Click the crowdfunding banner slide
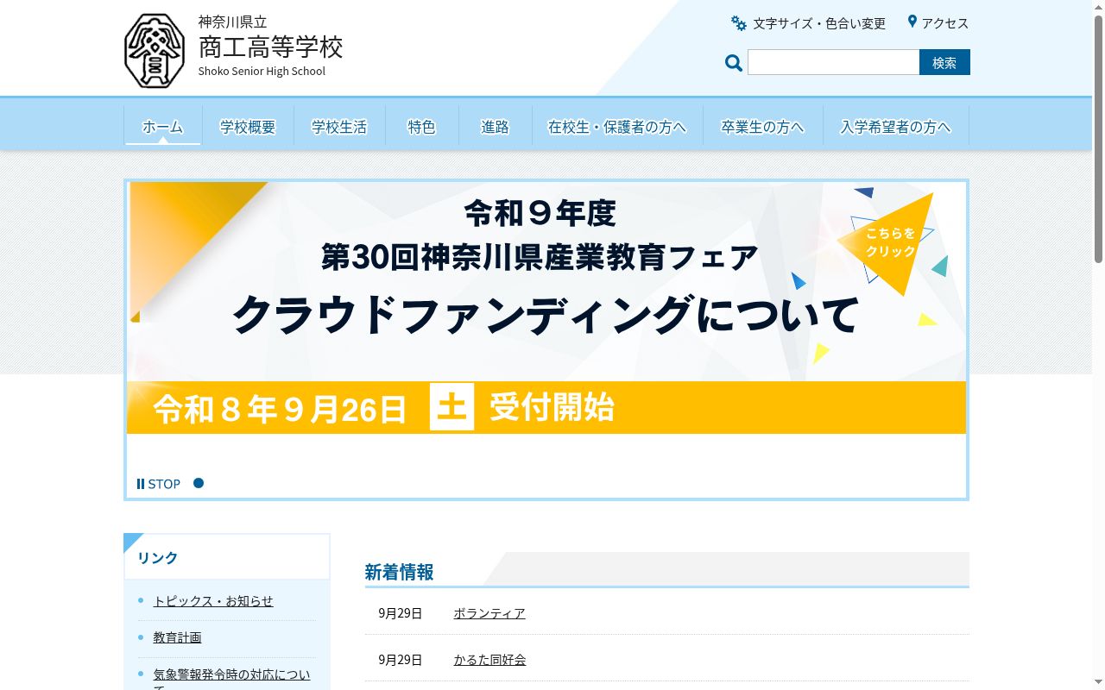The height and width of the screenshot is (690, 1105). [546, 308]
